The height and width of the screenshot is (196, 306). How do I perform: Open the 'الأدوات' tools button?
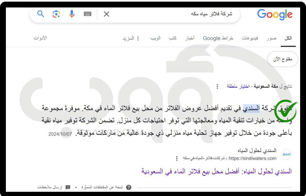click(40, 38)
